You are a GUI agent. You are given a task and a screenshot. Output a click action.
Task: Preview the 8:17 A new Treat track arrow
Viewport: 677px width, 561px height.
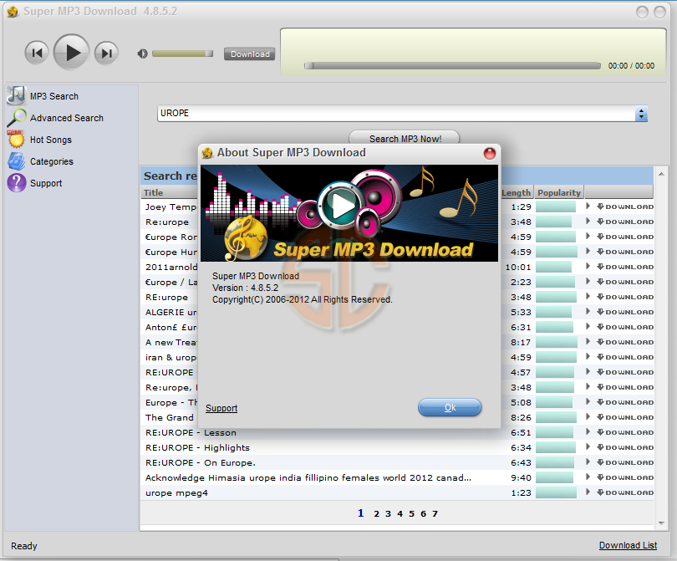tap(588, 342)
